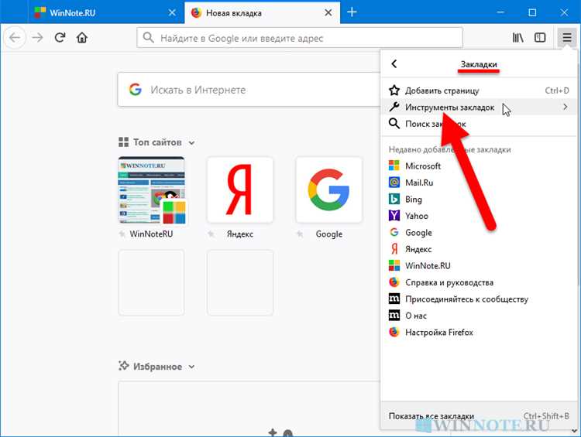
Task: Expand Инструменты закладок chevron arrow
Action: [x=565, y=107]
